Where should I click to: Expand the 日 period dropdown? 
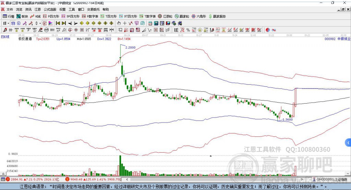pyautogui.click(x=8, y=23)
